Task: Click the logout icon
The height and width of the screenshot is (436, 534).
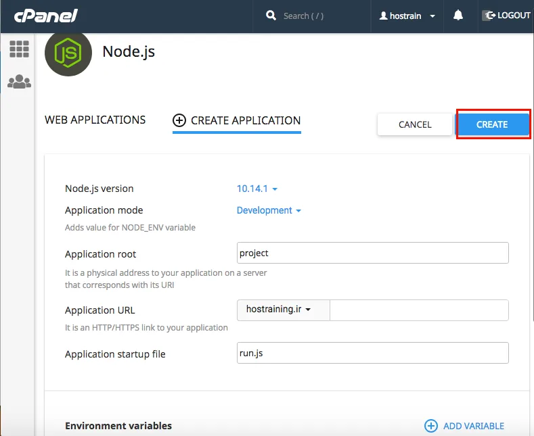Action: point(489,16)
